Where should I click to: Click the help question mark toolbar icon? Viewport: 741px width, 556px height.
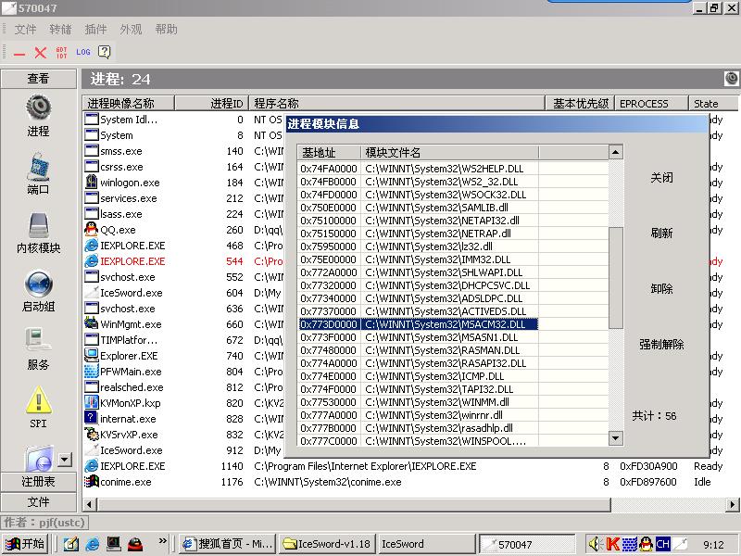coord(104,52)
